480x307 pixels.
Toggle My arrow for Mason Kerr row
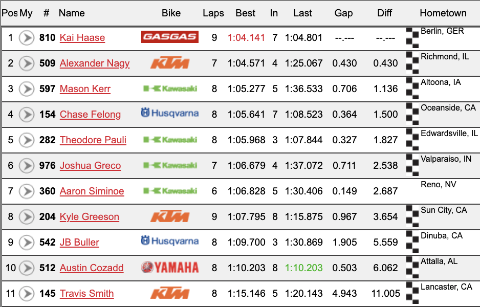(27, 89)
